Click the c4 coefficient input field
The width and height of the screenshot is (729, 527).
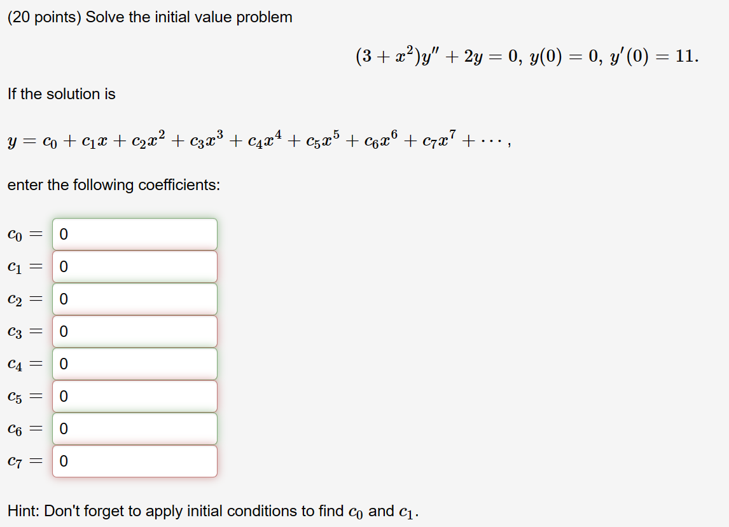[134, 363]
